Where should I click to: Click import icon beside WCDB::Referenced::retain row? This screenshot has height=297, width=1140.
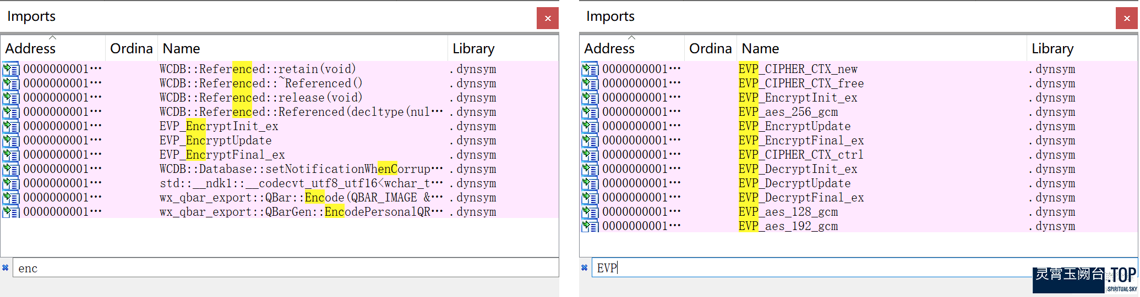coord(10,69)
